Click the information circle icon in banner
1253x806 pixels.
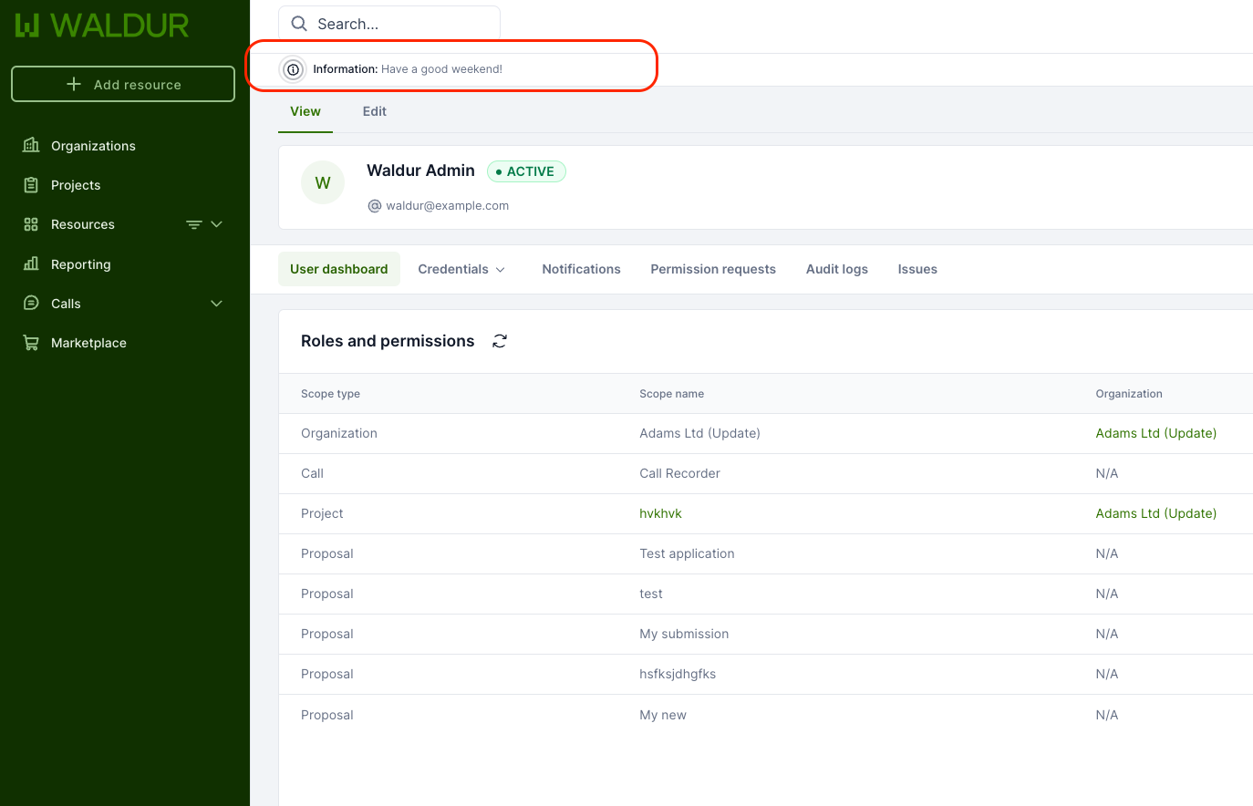click(x=293, y=69)
